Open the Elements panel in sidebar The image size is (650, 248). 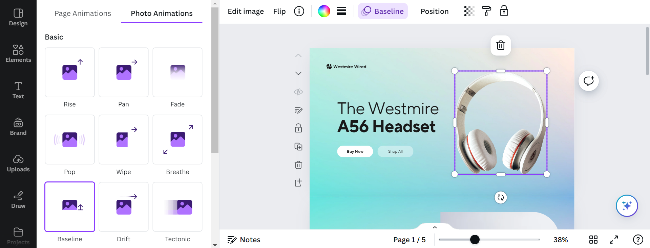(18, 54)
